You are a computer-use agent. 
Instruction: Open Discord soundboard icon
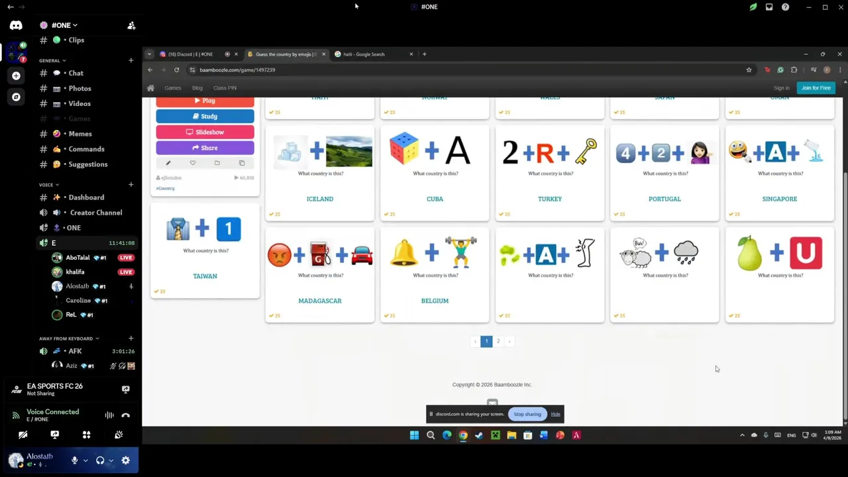(x=119, y=435)
